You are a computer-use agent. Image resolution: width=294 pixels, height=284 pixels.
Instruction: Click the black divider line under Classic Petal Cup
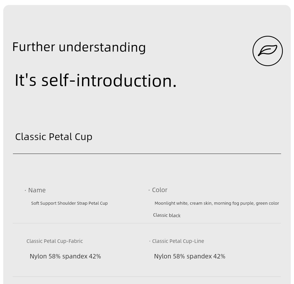tap(147, 154)
